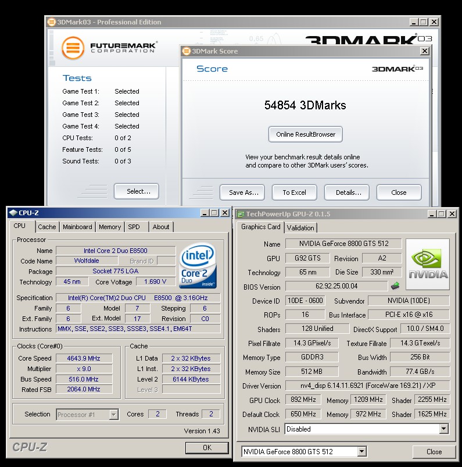Click the Bus Speed value 516.0 MHz
Viewport: 462px width, 467px height.
coord(84,379)
